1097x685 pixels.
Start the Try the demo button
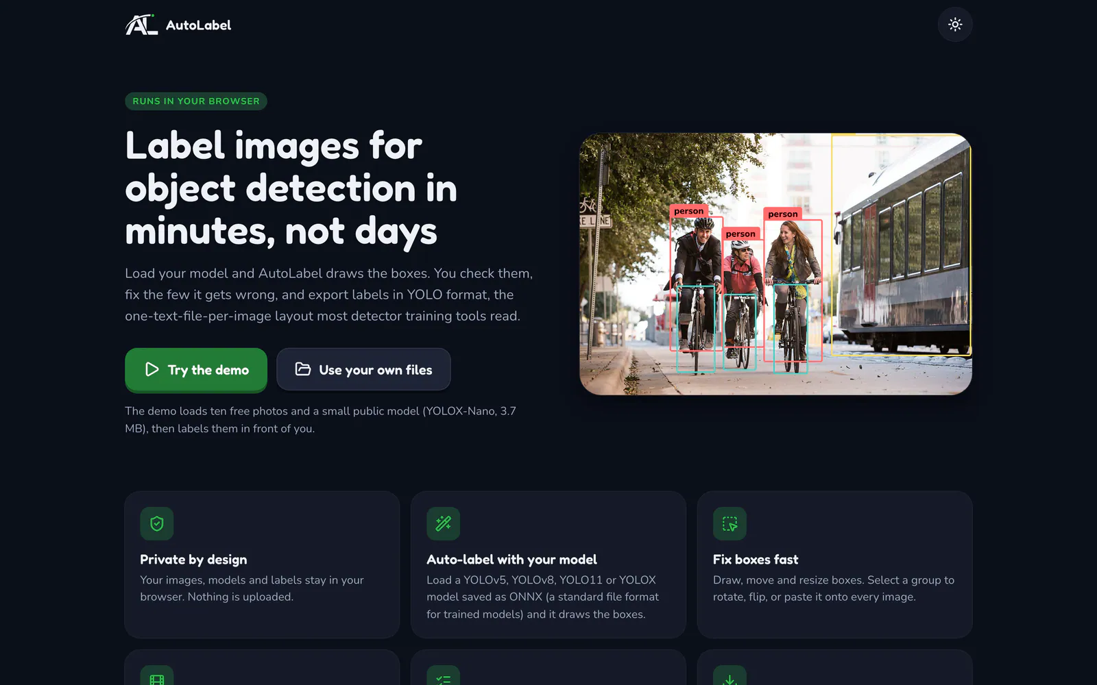point(196,370)
